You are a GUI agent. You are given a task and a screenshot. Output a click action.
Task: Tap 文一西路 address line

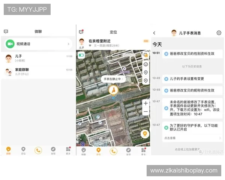pyautogui.click(x=106, y=46)
